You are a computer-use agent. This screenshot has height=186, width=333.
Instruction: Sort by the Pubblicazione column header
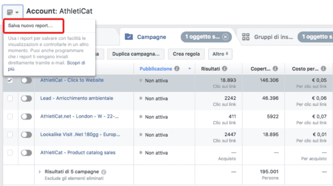click(x=156, y=69)
